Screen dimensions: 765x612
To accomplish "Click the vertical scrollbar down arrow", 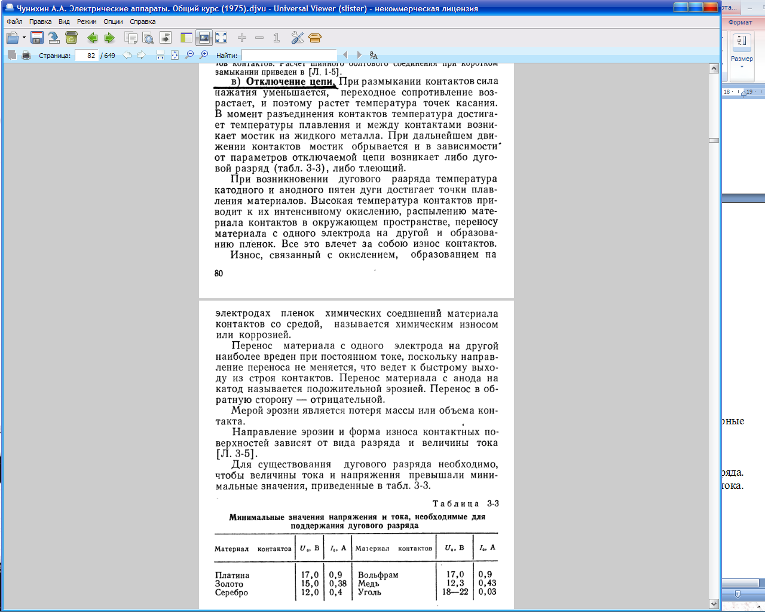I will coord(714,604).
